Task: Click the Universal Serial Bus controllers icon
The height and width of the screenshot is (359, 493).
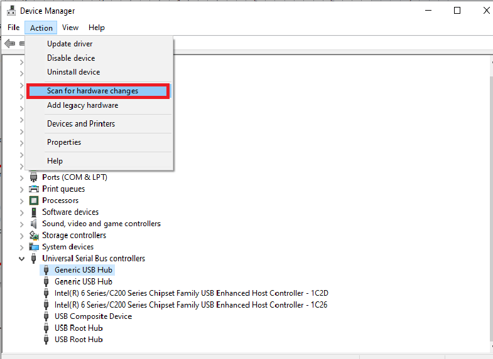Action: (34, 258)
